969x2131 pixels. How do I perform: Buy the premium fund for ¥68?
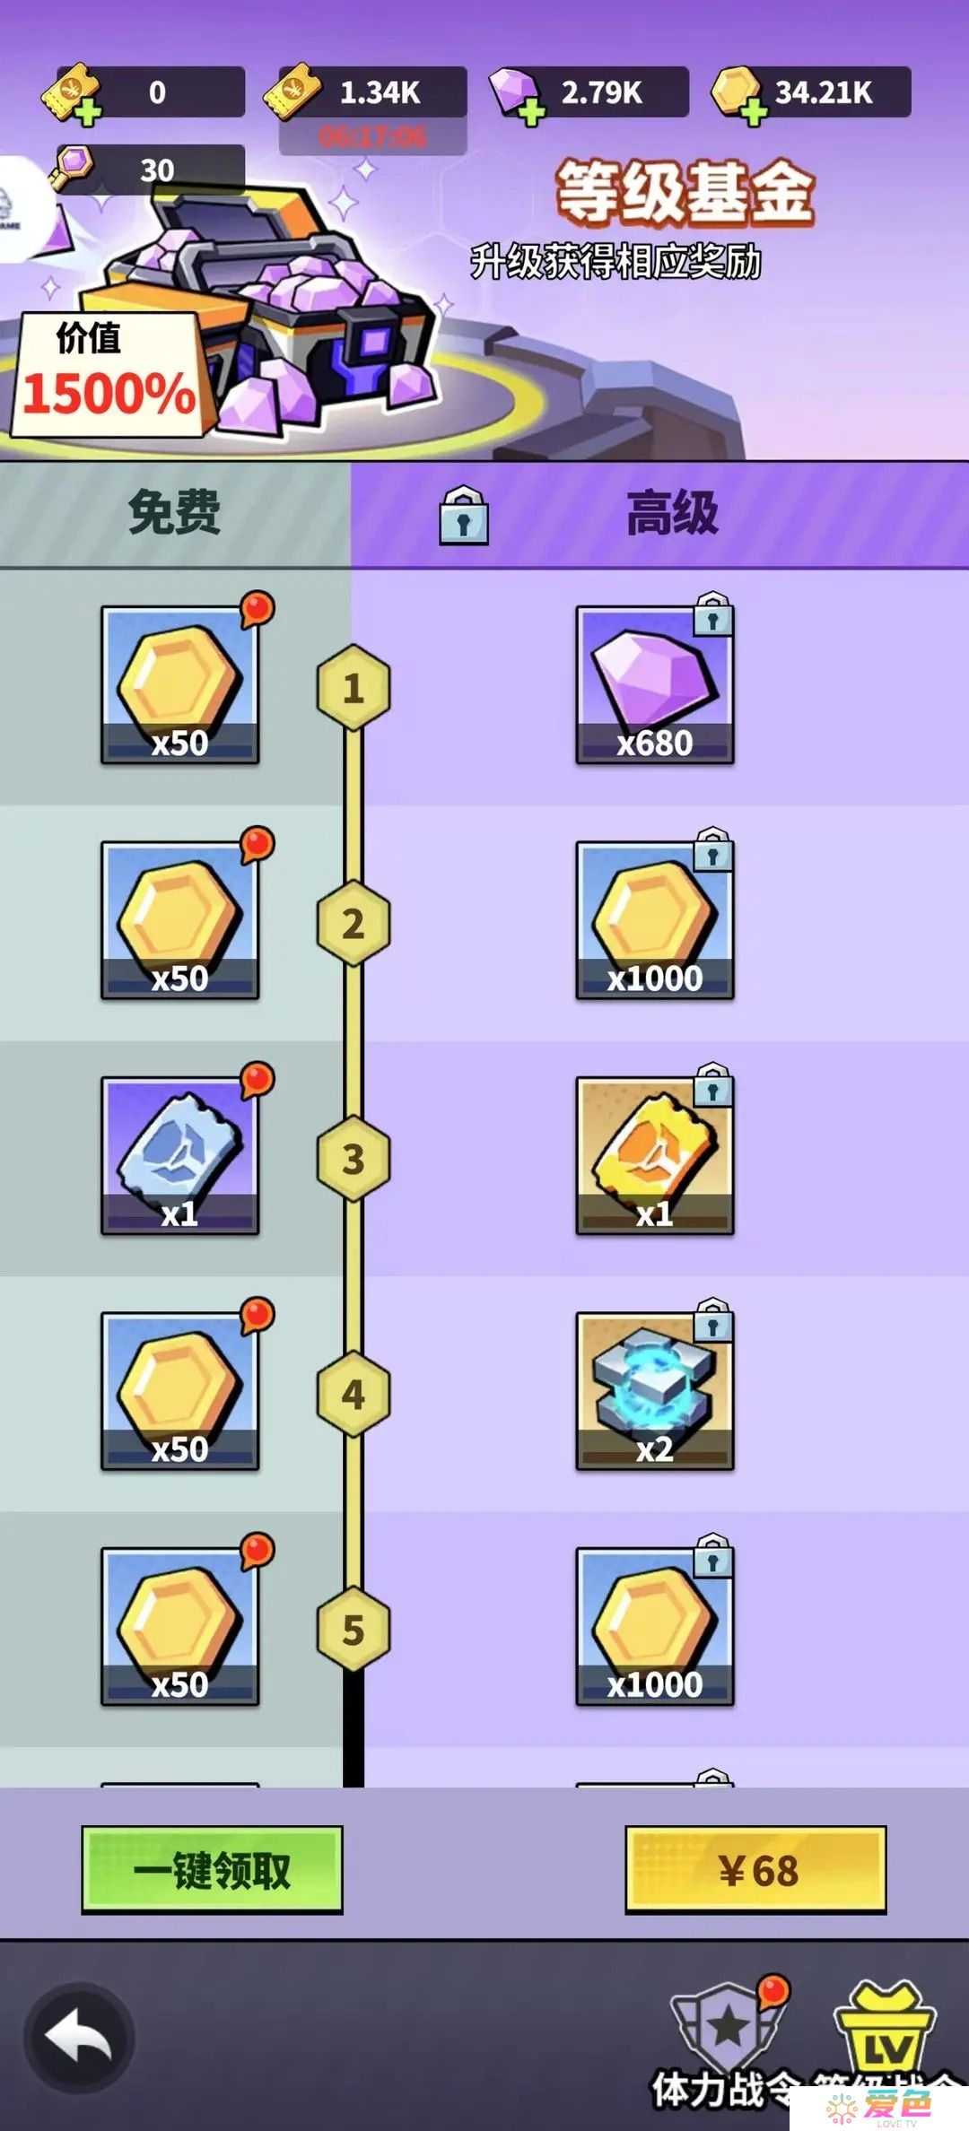point(755,1870)
